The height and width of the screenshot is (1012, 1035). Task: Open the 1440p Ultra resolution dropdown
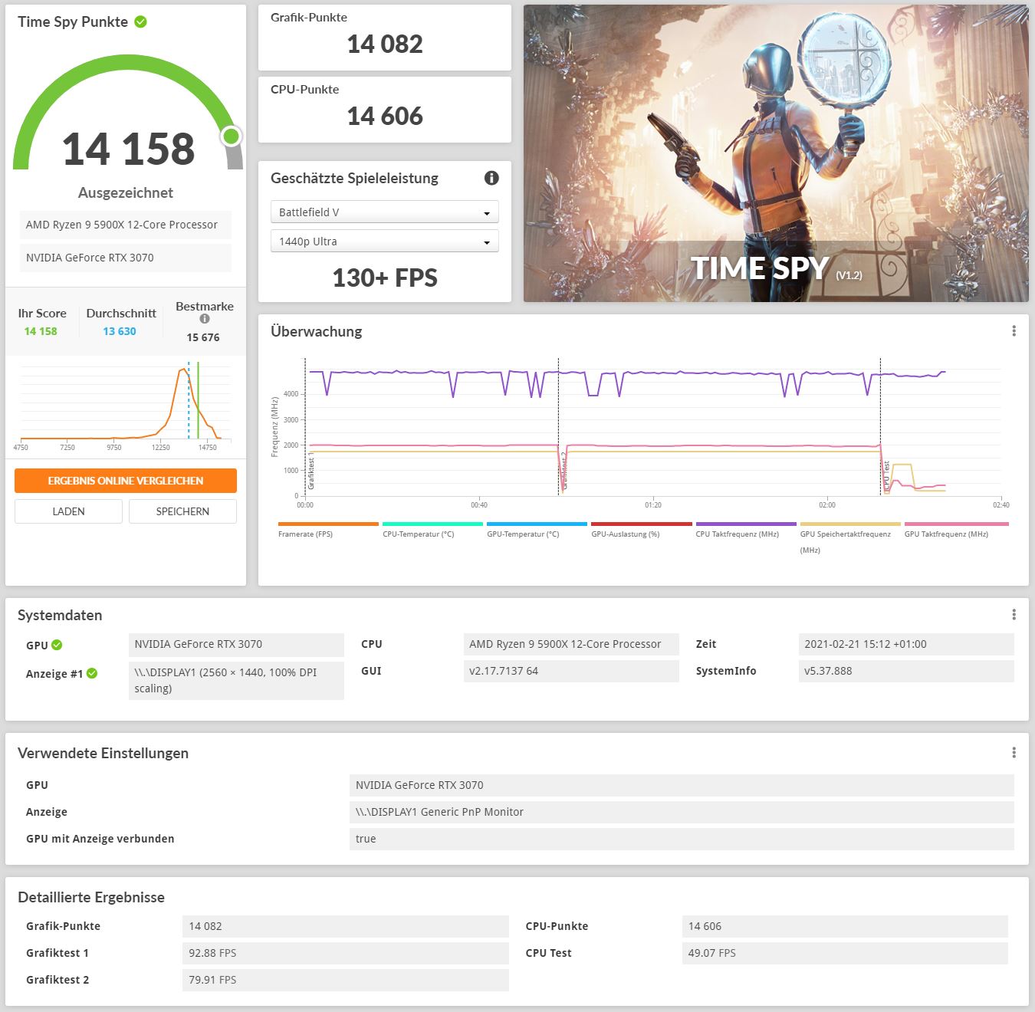pos(385,242)
